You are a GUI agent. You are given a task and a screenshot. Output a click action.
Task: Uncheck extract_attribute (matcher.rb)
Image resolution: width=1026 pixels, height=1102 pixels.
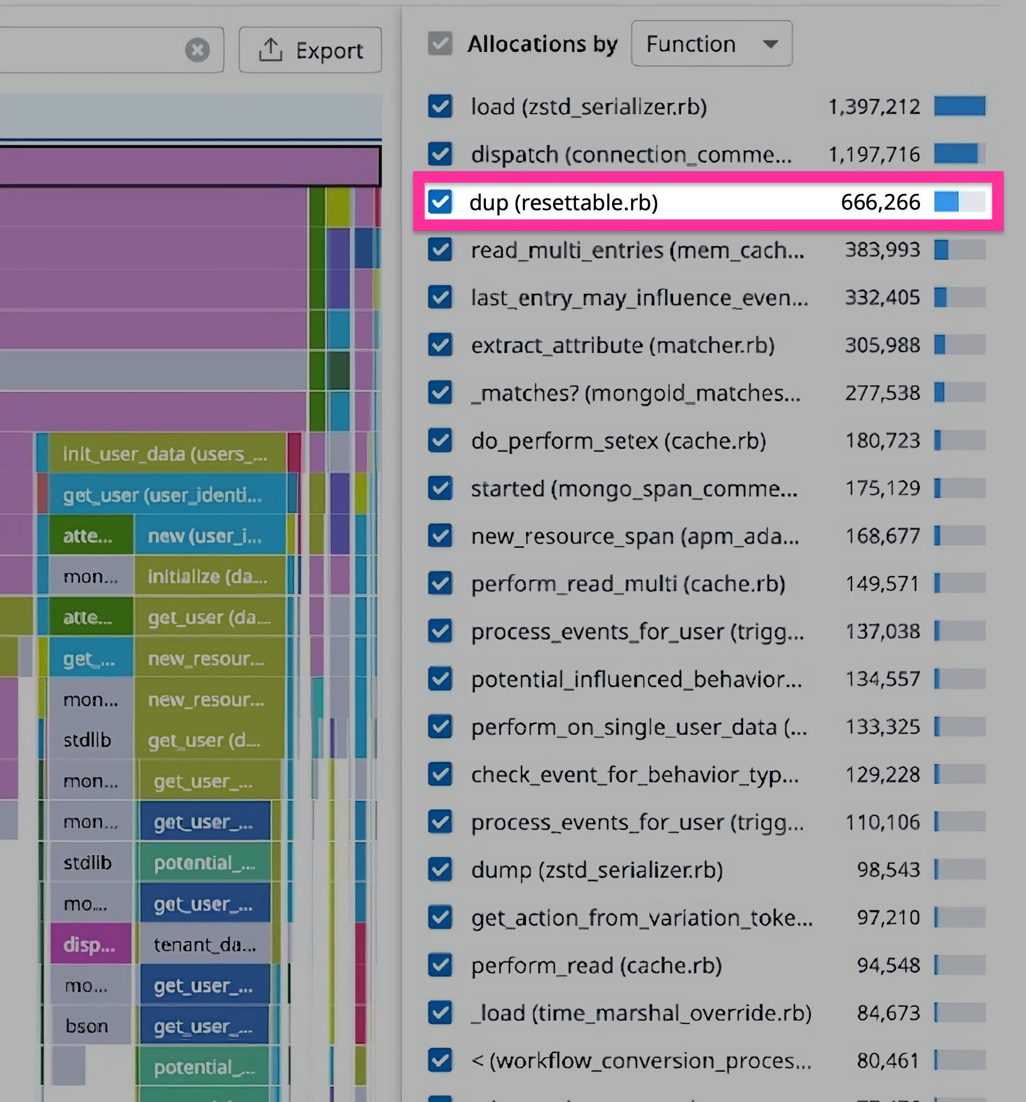[x=439, y=345]
